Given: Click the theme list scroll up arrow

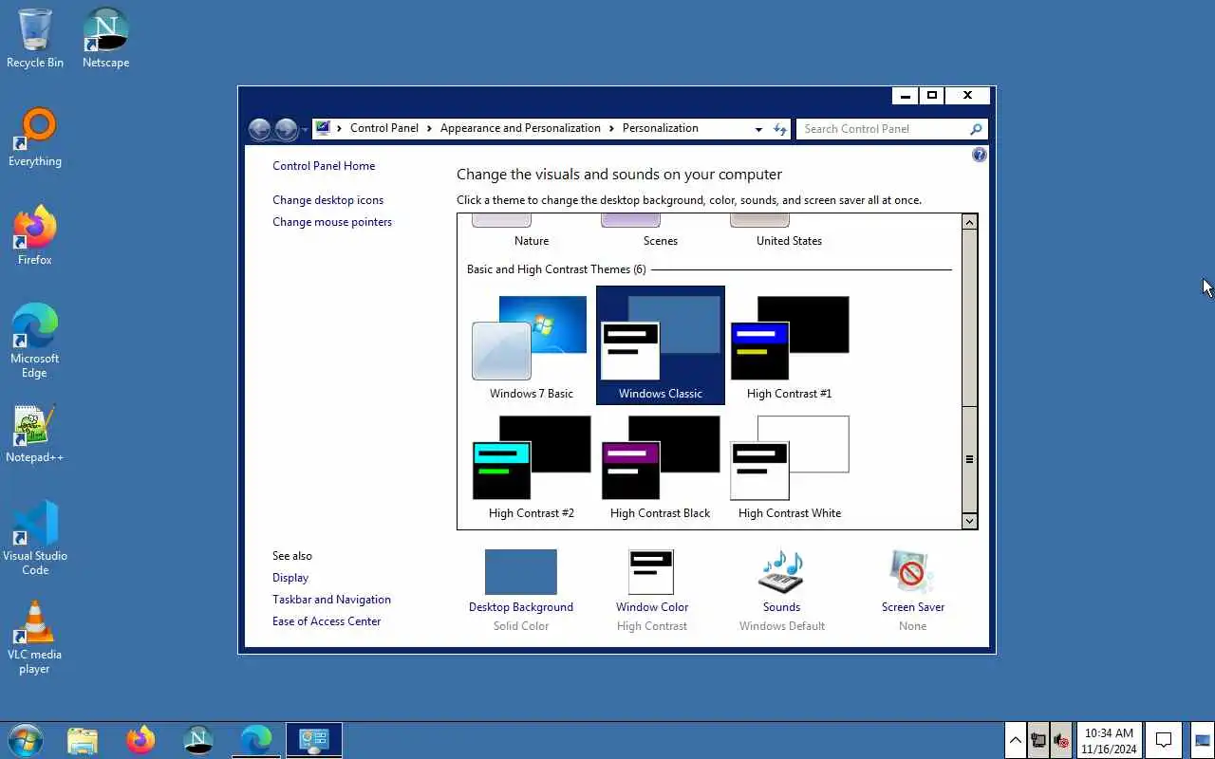Looking at the screenshot, I should tap(969, 222).
